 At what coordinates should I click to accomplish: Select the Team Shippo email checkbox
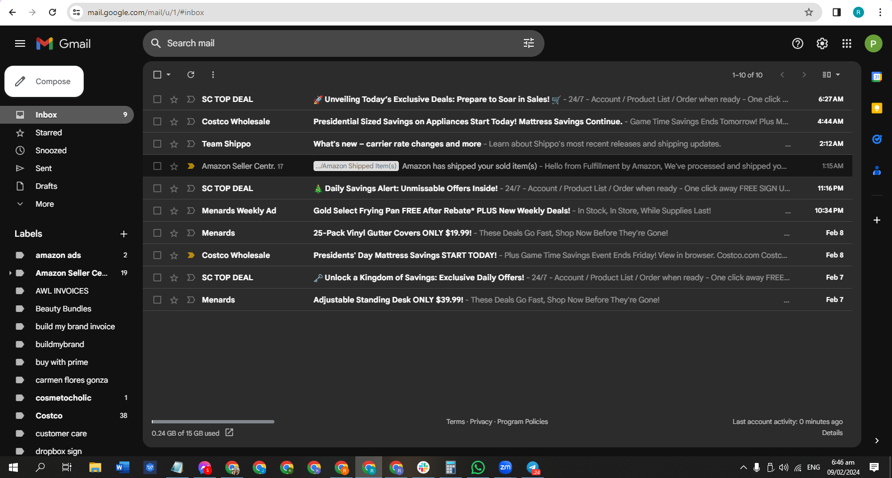point(157,144)
